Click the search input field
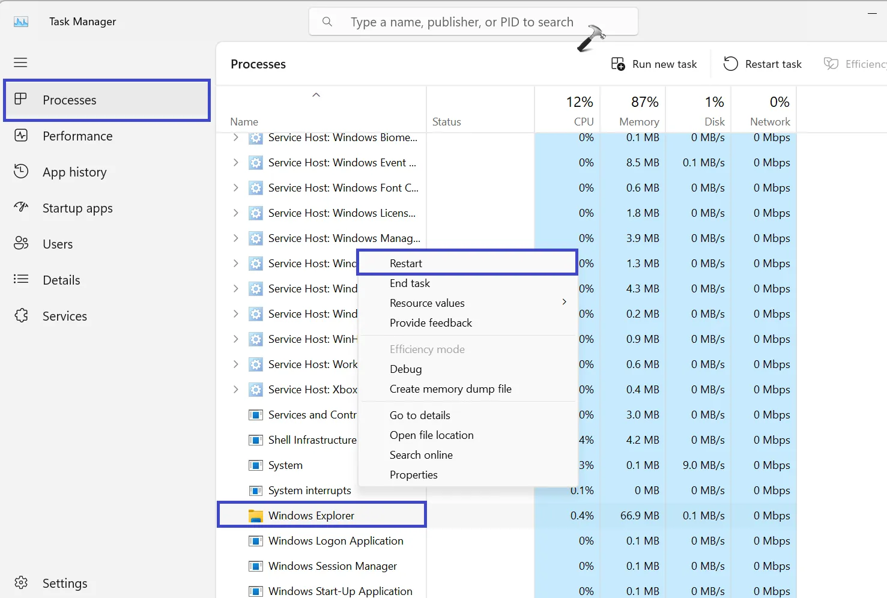The width and height of the screenshot is (887, 598). click(473, 22)
